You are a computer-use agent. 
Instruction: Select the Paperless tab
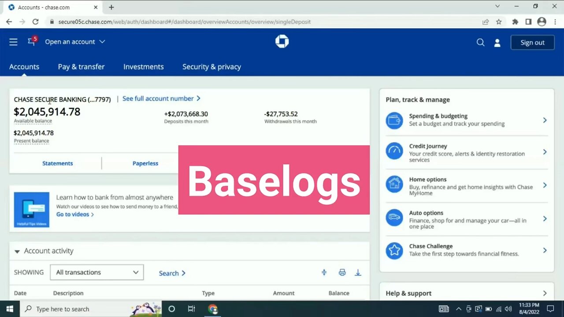[145, 163]
